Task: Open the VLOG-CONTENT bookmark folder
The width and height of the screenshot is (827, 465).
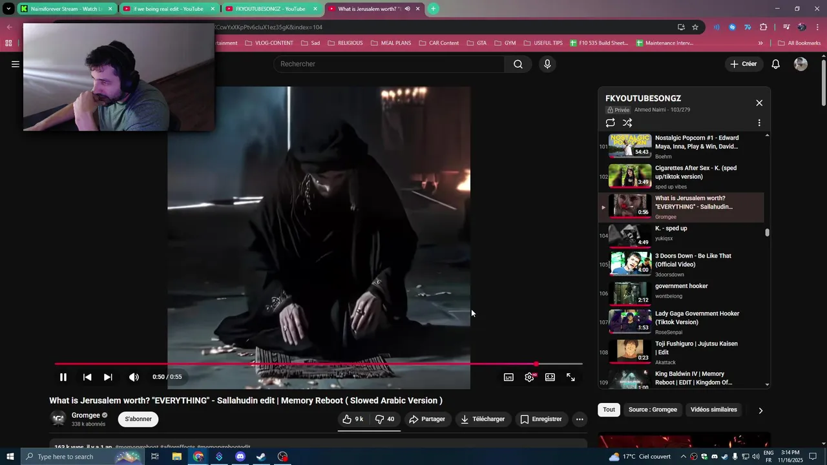Action: pyautogui.click(x=269, y=43)
